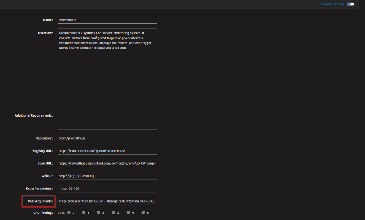Enable CPU pinning for core 0
This screenshot has height=220, width=365.
pyautogui.click(x=69, y=212)
